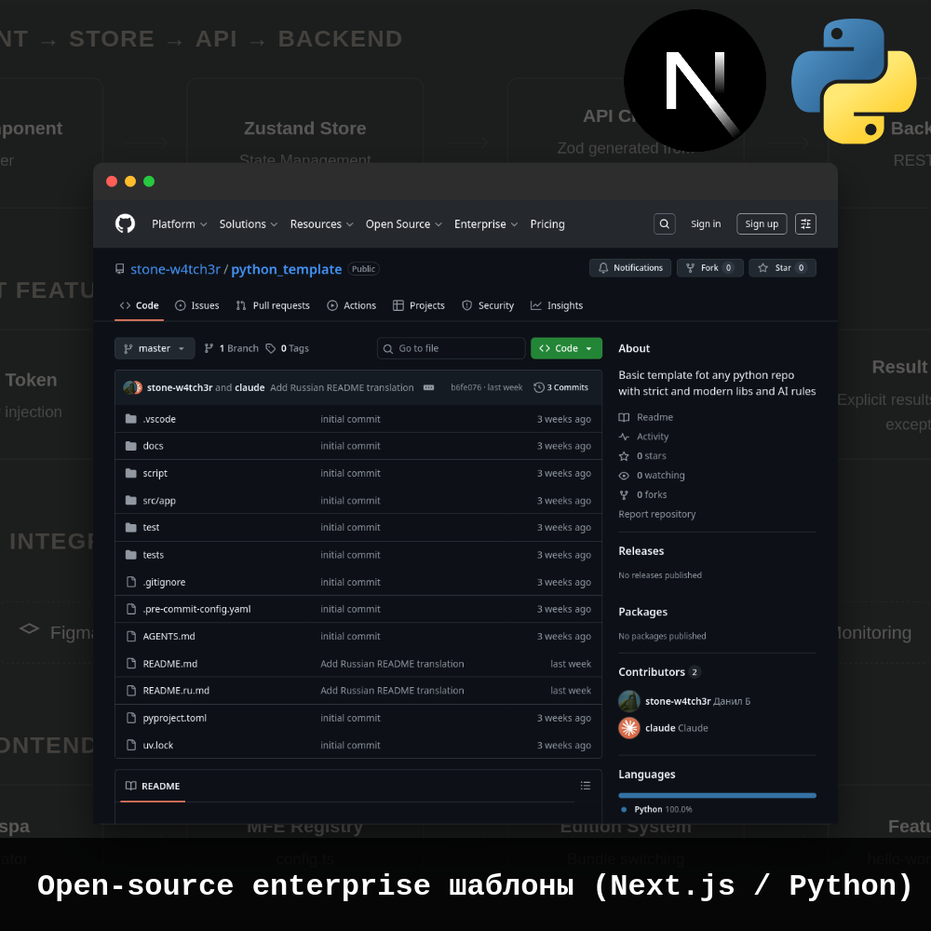
Task: Click the Activity pulse icon
Action: click(x=624, y=437)
